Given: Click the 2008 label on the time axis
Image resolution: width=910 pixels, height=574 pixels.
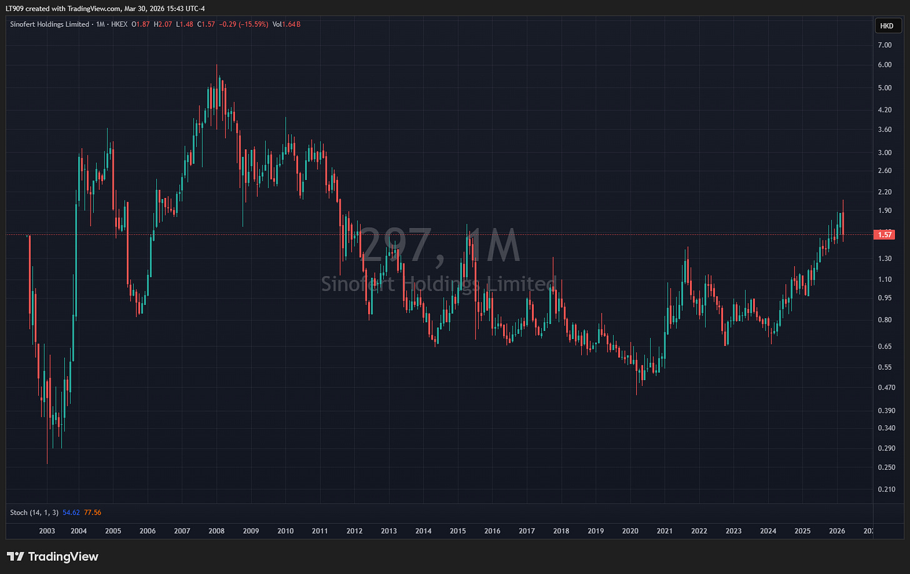Looking at the screenshot, I should pos(216,532).
